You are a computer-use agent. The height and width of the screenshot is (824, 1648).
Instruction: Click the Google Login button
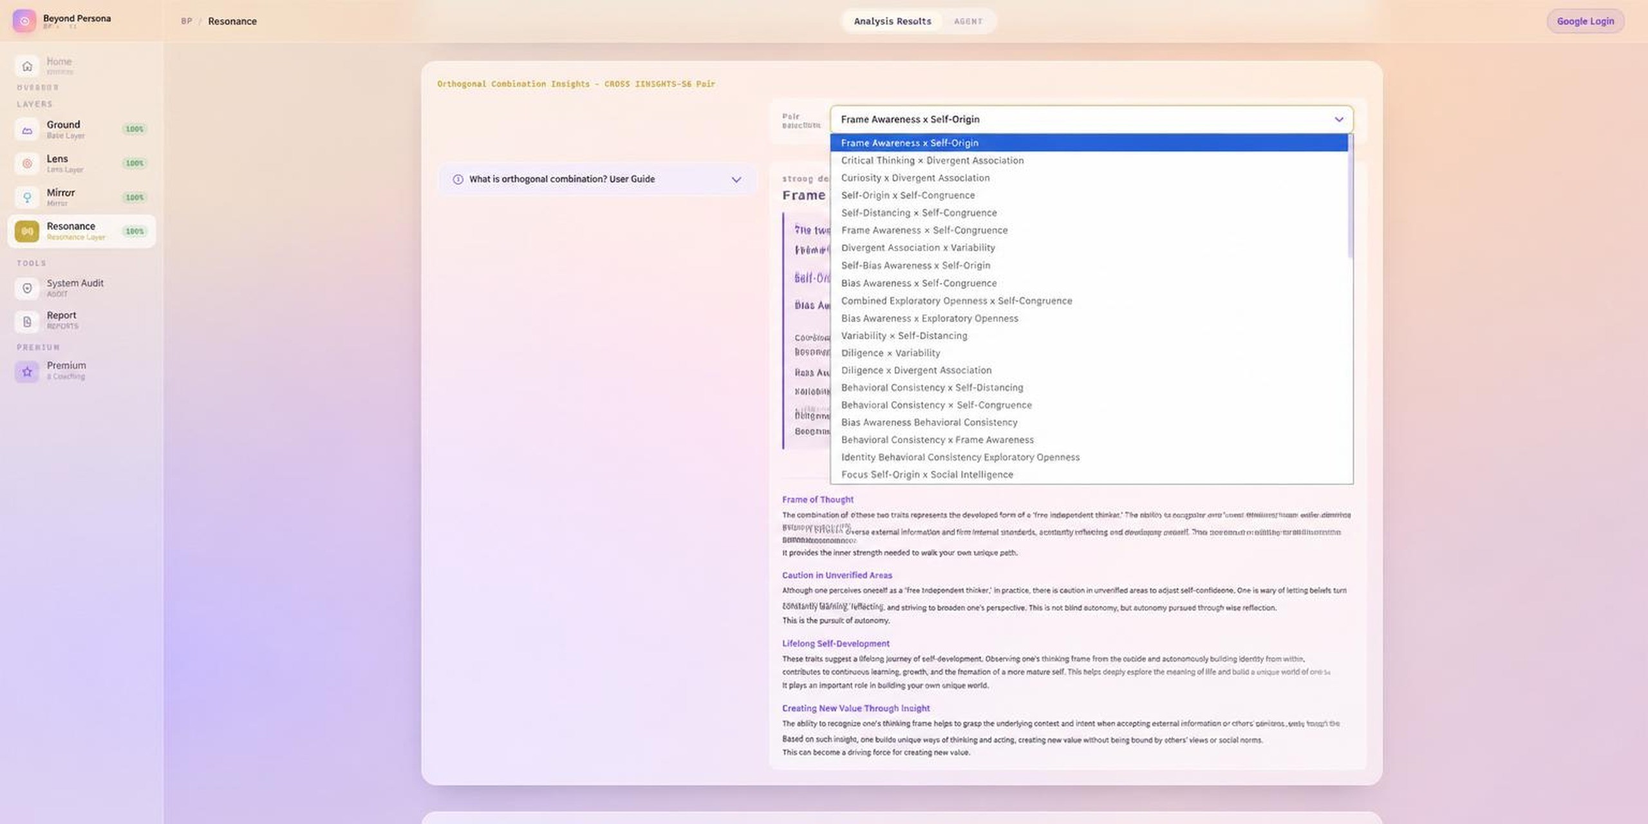(1585, 21)
